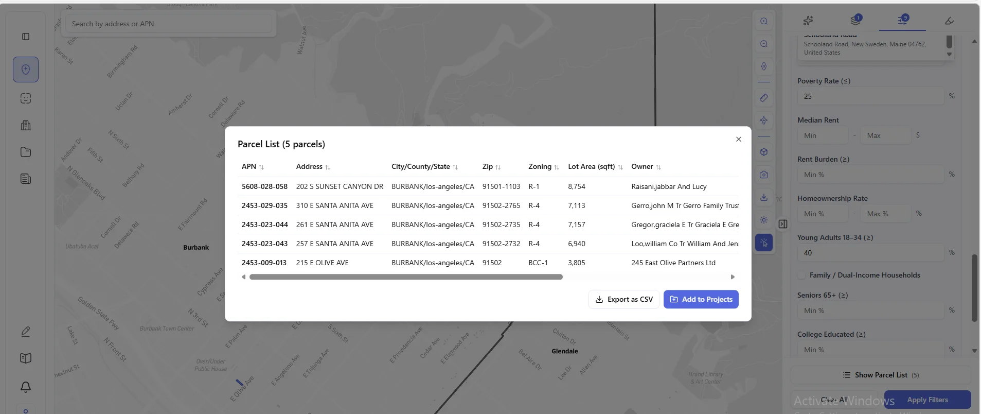Click the Homeownership Rate Min % field
The width and height of the screenshot is (981, 414).
click(823, 214)
